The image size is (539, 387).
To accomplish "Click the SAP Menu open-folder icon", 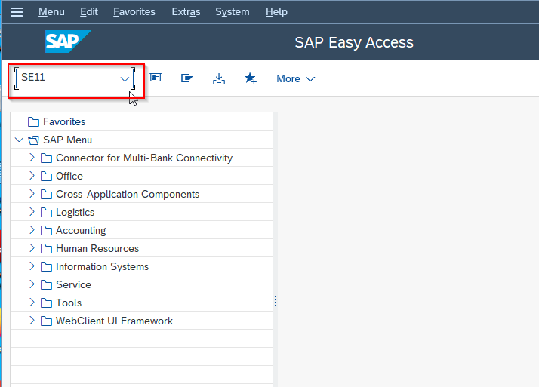I will (33, 140).
